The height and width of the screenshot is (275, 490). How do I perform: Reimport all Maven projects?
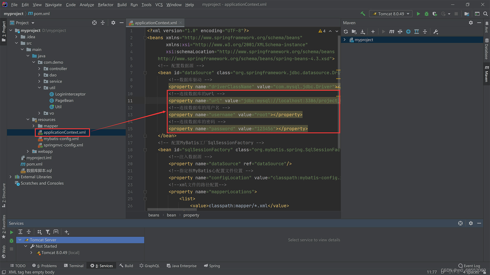coord(346,32)
